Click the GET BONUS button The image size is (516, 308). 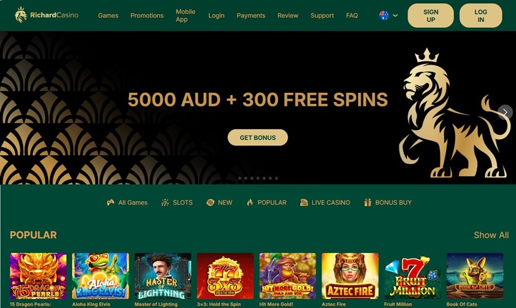coord(258,137)
